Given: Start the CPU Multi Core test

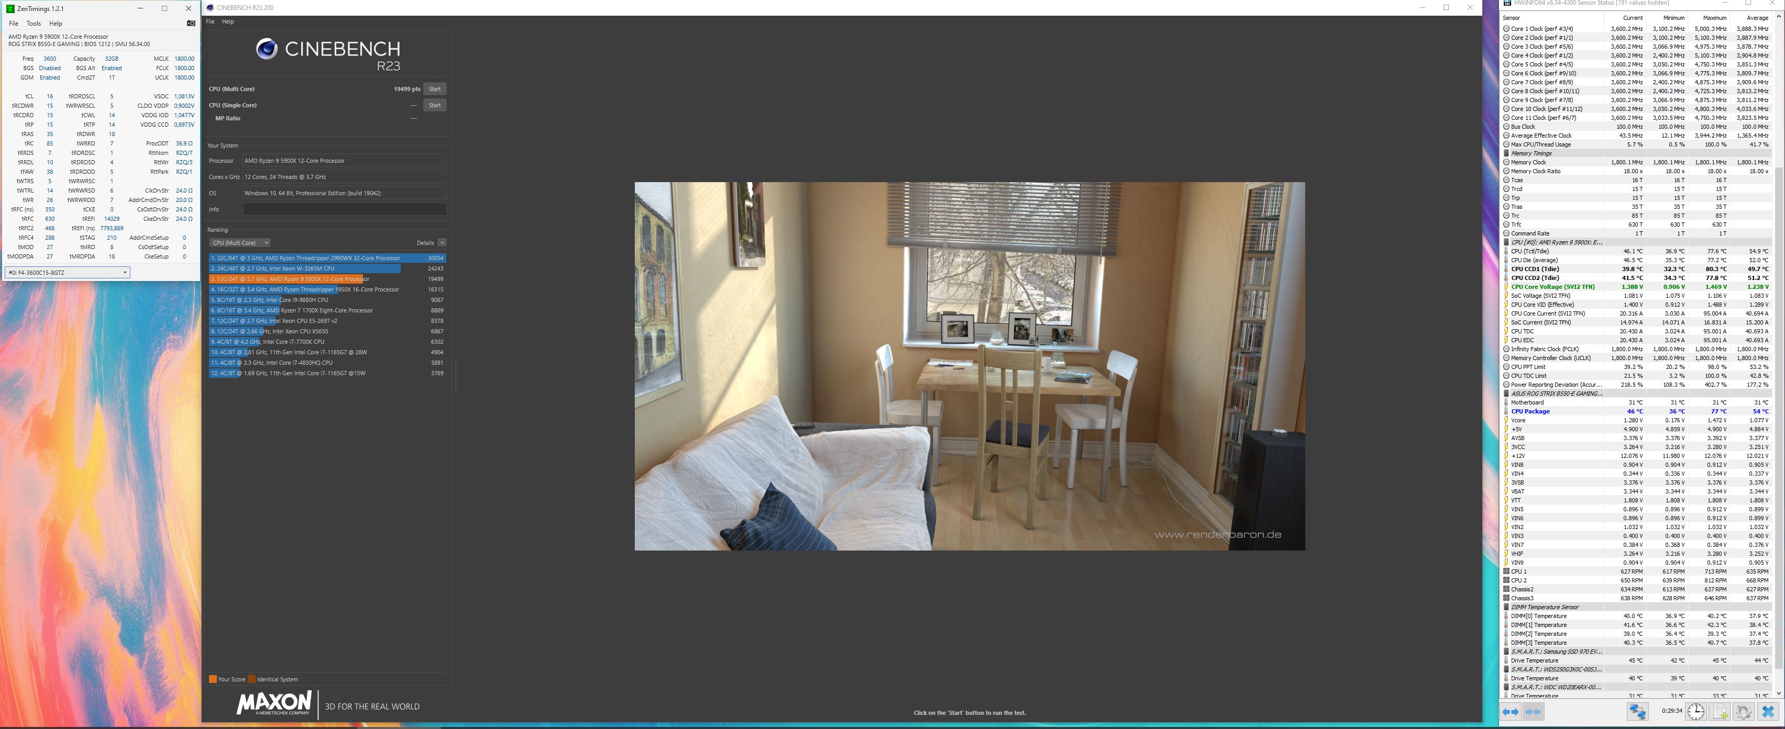Looking at the screenshot, I should [x=435, y=88].
